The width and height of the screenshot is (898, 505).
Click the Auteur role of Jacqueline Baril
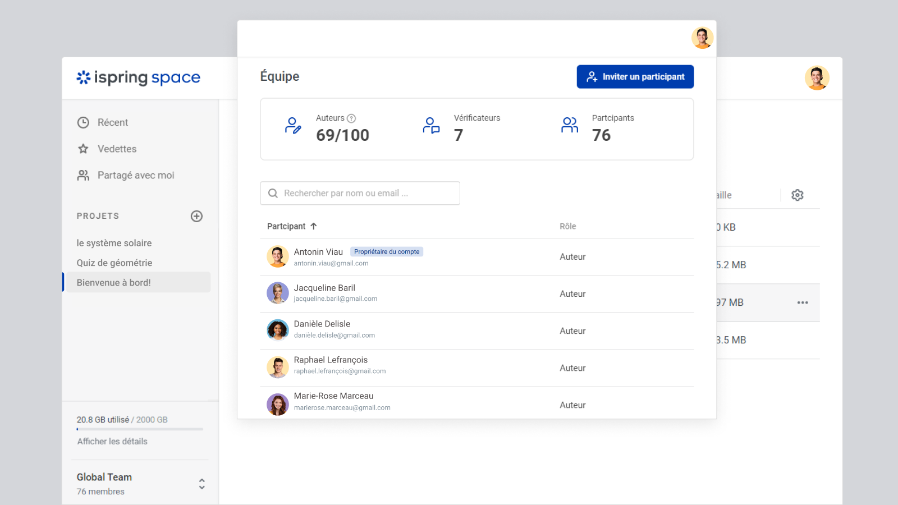[572, 294]
